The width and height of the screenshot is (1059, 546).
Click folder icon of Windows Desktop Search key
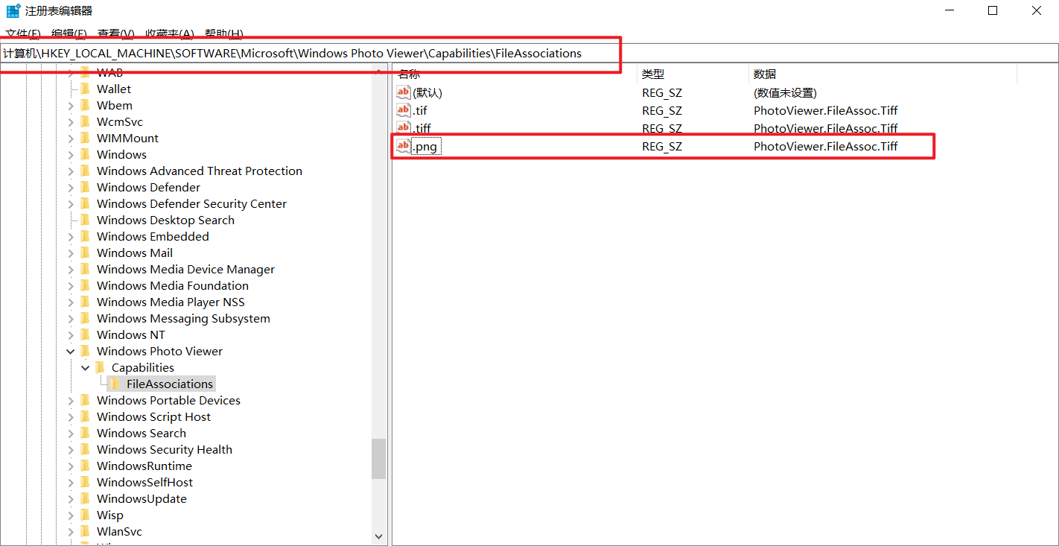[x=85, y=220]
